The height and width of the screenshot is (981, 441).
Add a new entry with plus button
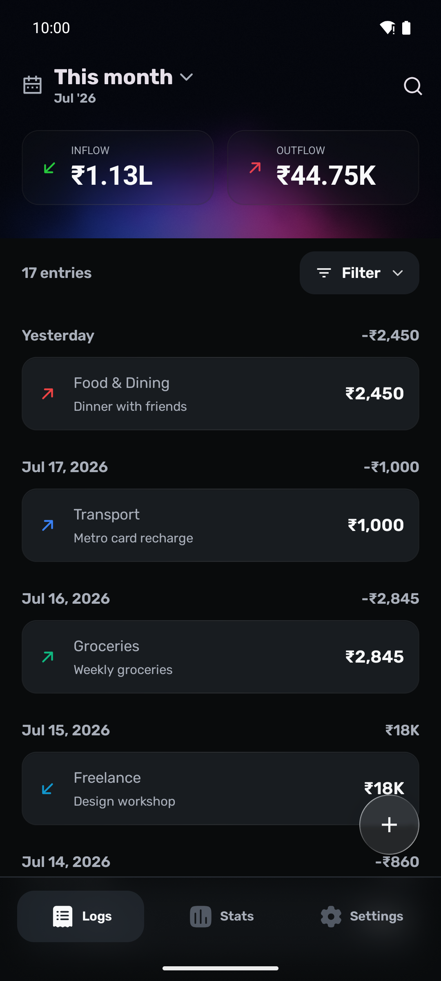[x=389, y=824]
